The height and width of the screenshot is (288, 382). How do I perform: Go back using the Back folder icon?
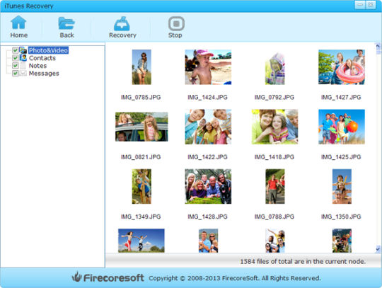coord(66,23)
